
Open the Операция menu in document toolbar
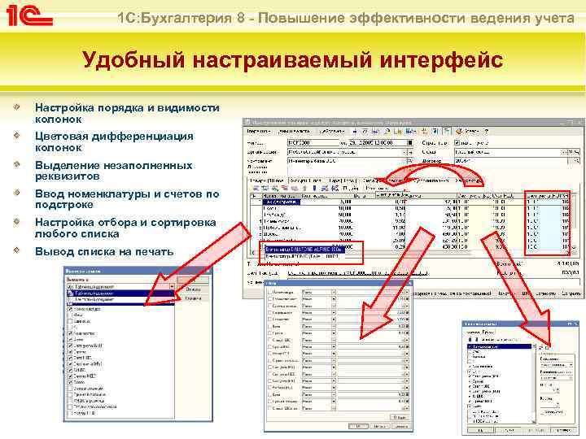click(257, 132)
